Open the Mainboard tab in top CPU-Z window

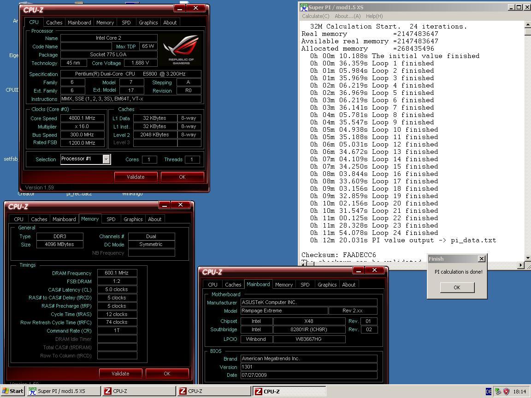79,22
